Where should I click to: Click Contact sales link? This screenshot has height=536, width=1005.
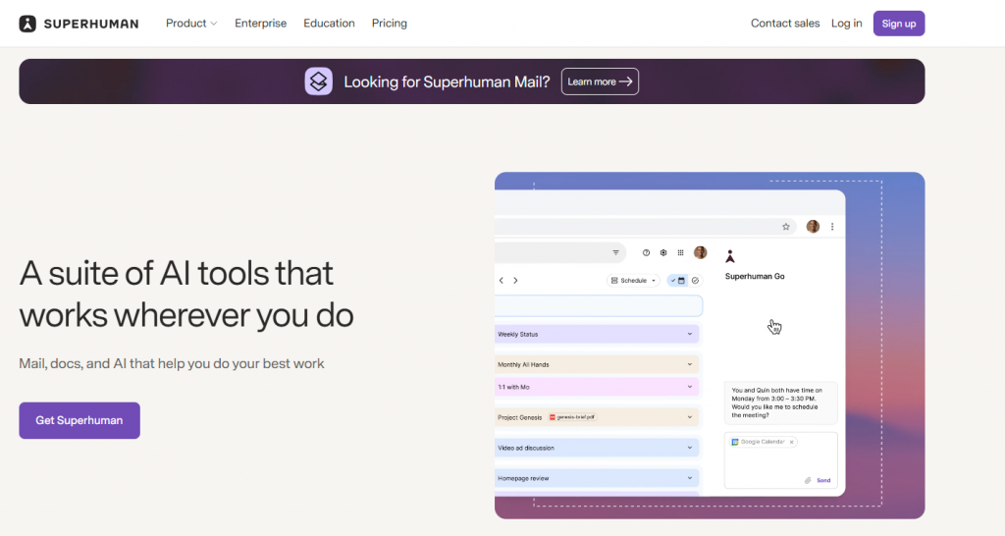tap(785, 24)
